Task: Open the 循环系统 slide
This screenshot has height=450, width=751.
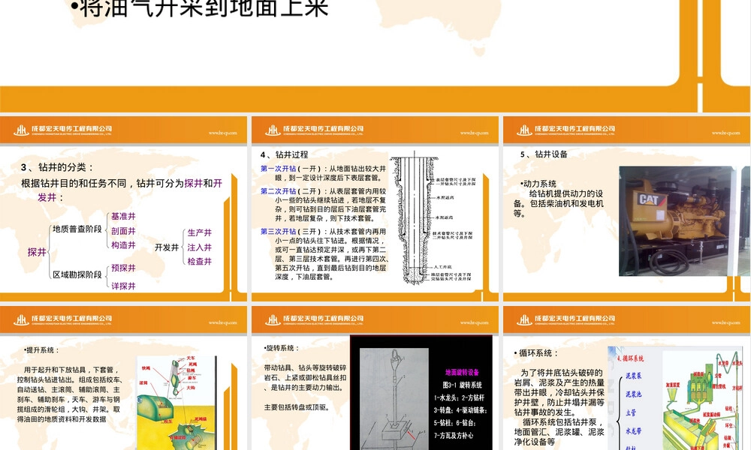Action: tap(627, 378)
